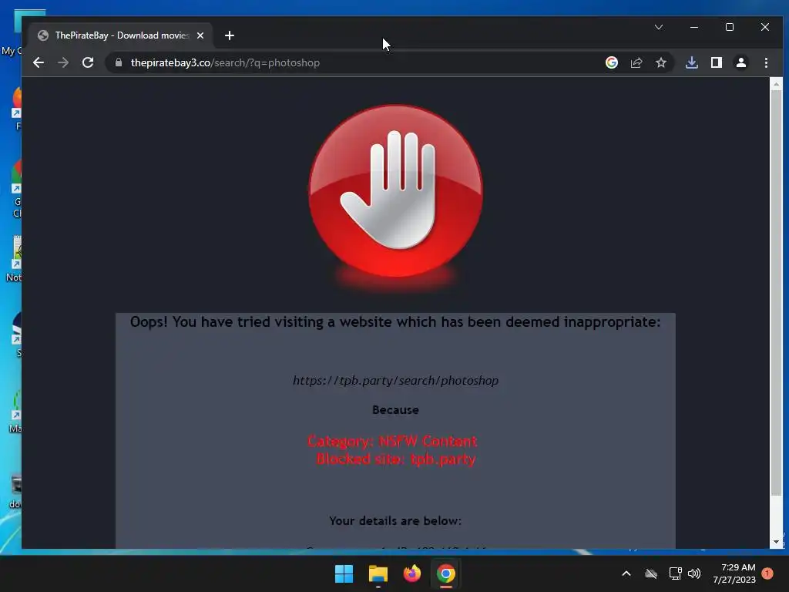Screen dimensions: 789x592
Task: Click the 'Blocked site: tpb.party' text
Action: [x=395, y=459]
